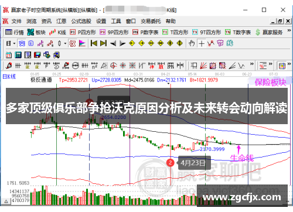The height and width of the screenshot is (212, 293).
Task: Open the 资讯 menu
Action: click(x=46, y=21)
